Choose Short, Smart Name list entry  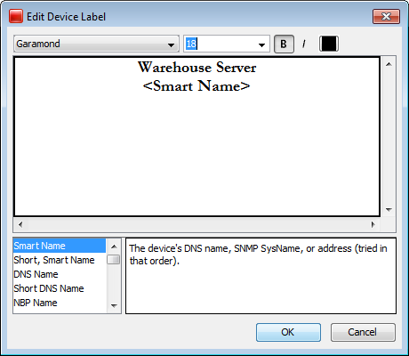tap(60, 260)
